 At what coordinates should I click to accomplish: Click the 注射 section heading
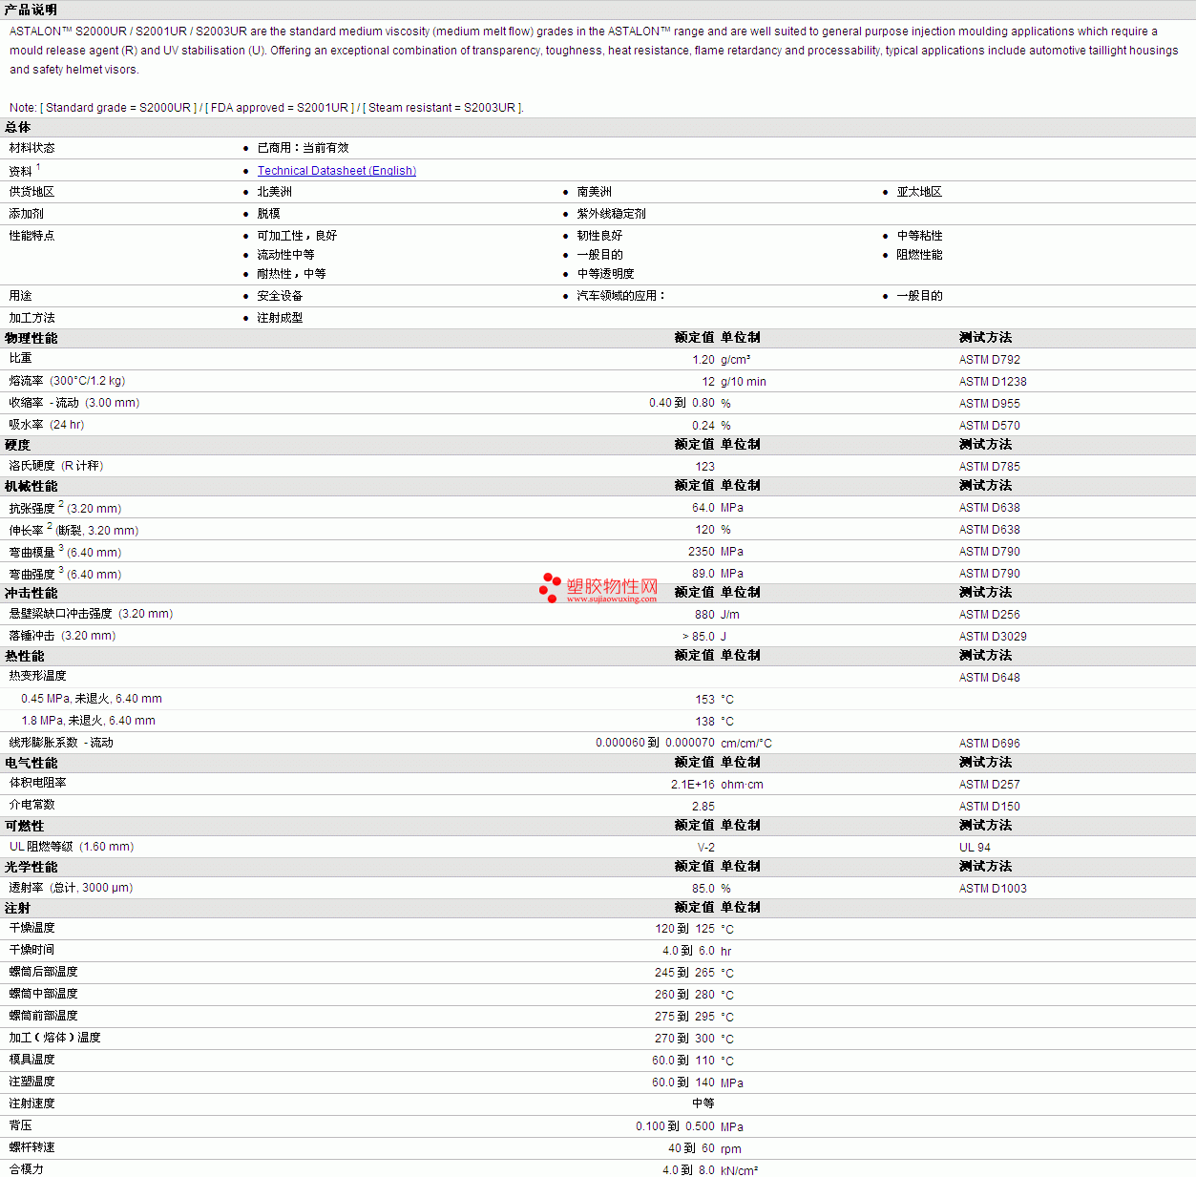pos(17,908)
